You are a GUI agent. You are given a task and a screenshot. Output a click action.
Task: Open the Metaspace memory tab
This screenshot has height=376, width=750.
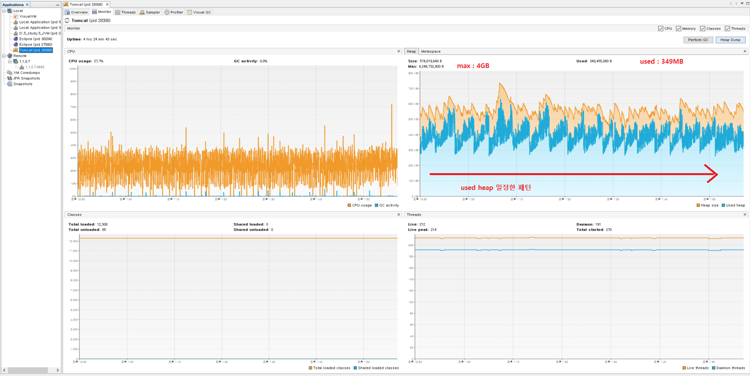coord(431,51)
